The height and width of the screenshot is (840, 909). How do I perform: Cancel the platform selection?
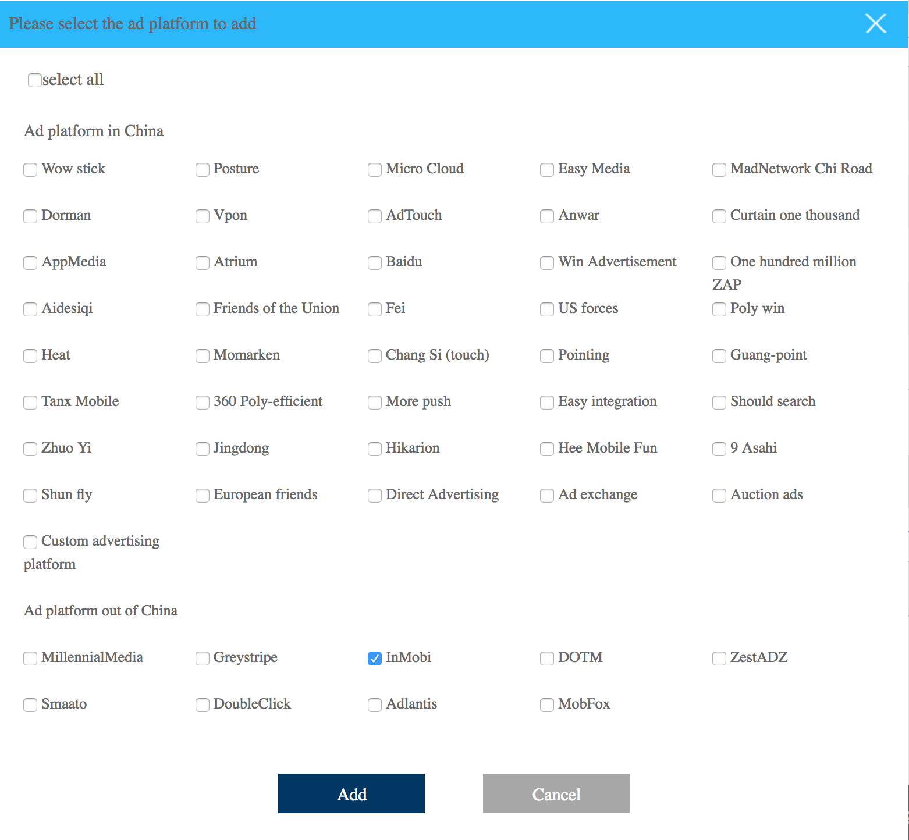(556, 793)
